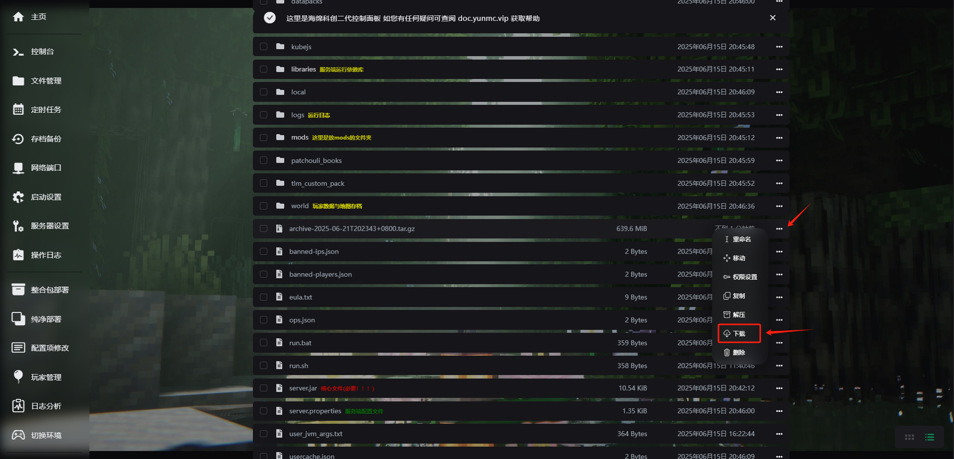The width and height of the screenshot is (954, 459).
Task: Open 玩家管理 player icon
Action: [18, 377]
